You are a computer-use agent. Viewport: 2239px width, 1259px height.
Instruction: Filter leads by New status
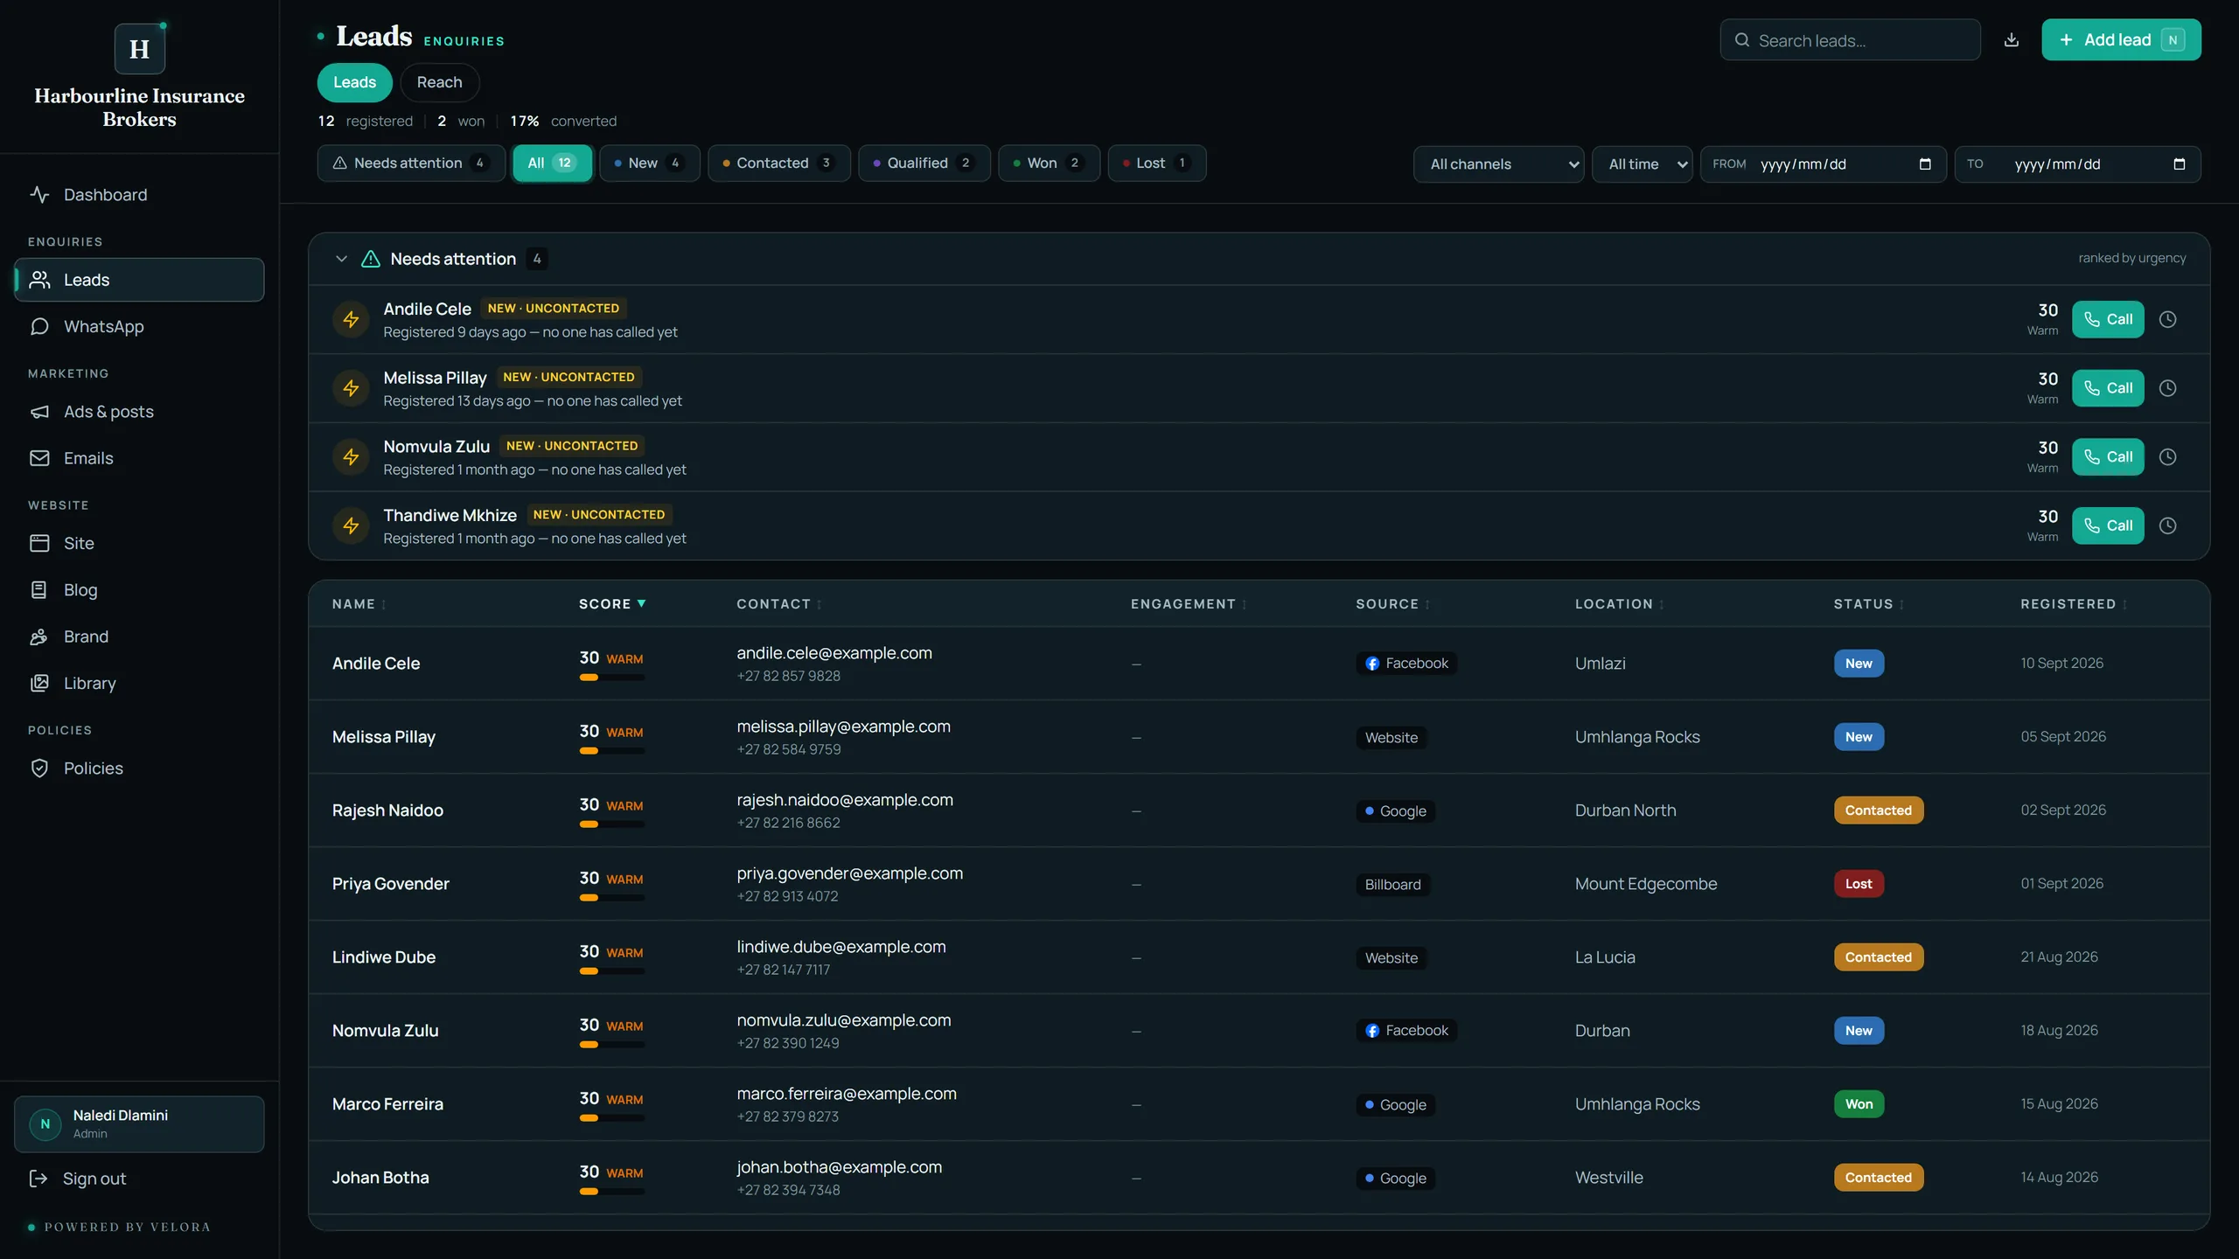(x=649, y=163)
